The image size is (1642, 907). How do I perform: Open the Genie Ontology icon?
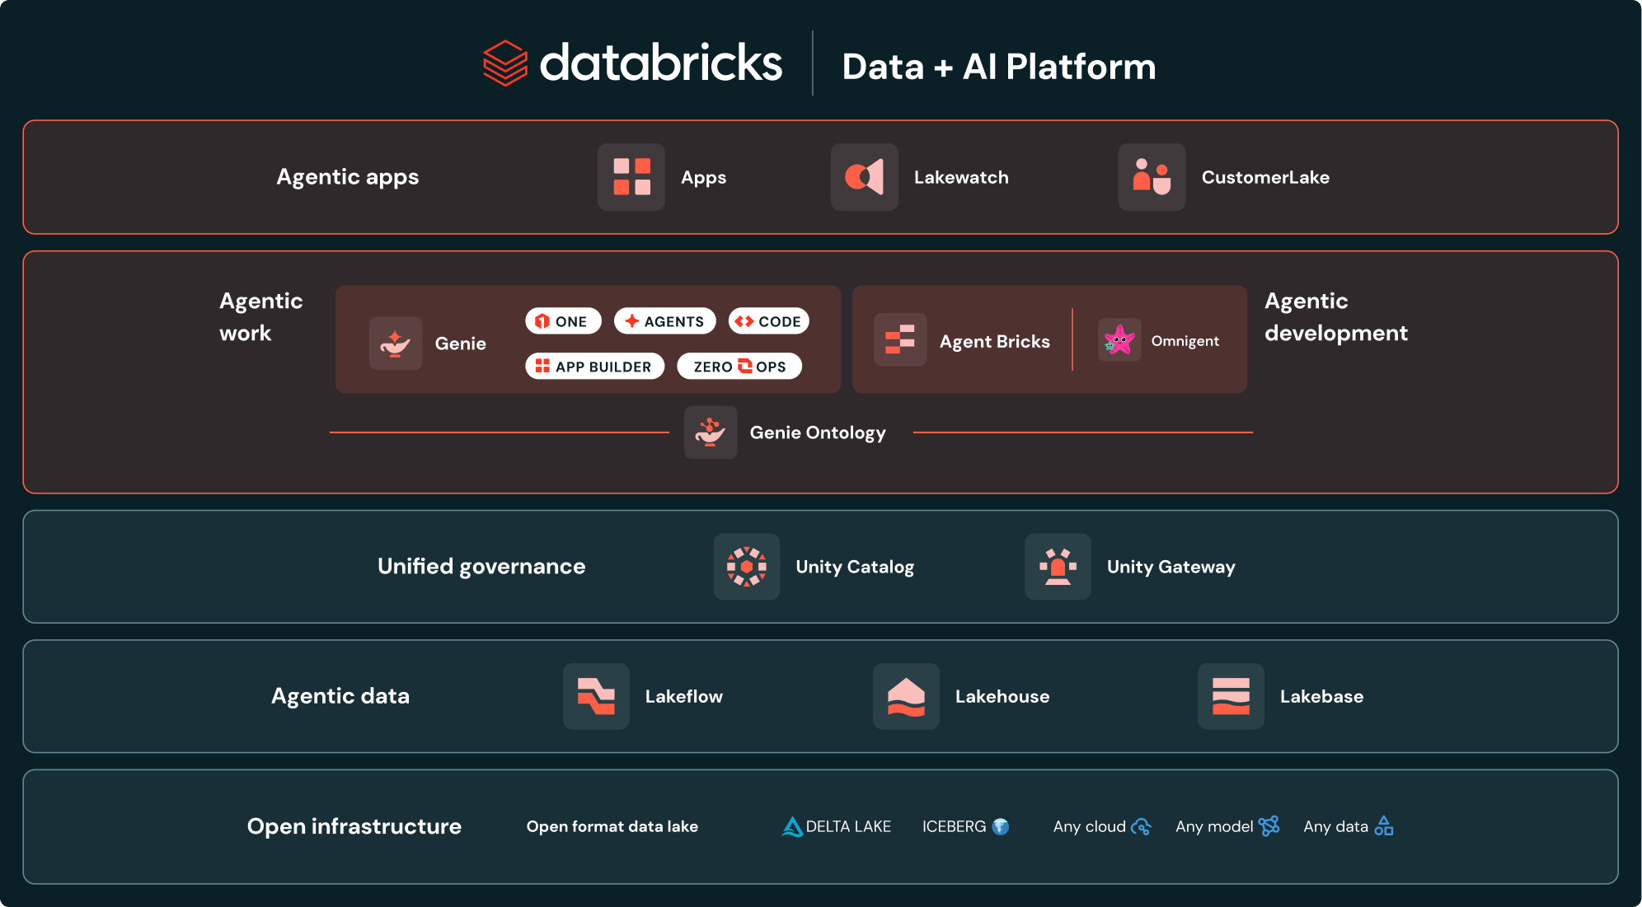point(711,432)
